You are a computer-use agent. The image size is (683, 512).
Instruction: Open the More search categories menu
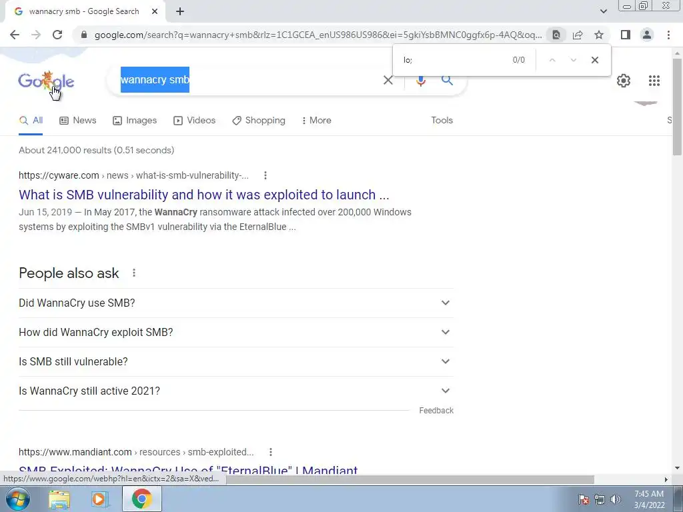tap(317, 121)
